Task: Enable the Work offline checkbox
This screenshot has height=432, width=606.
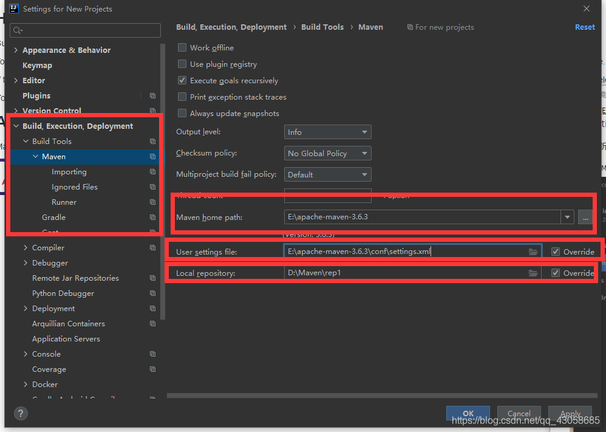Action: (182, 47)
